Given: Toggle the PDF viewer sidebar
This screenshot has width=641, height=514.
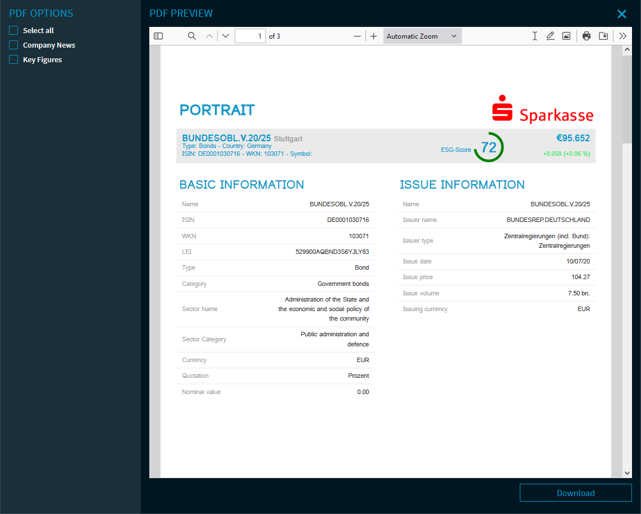Looking at the screenshot, I should [x=158, y=36].
